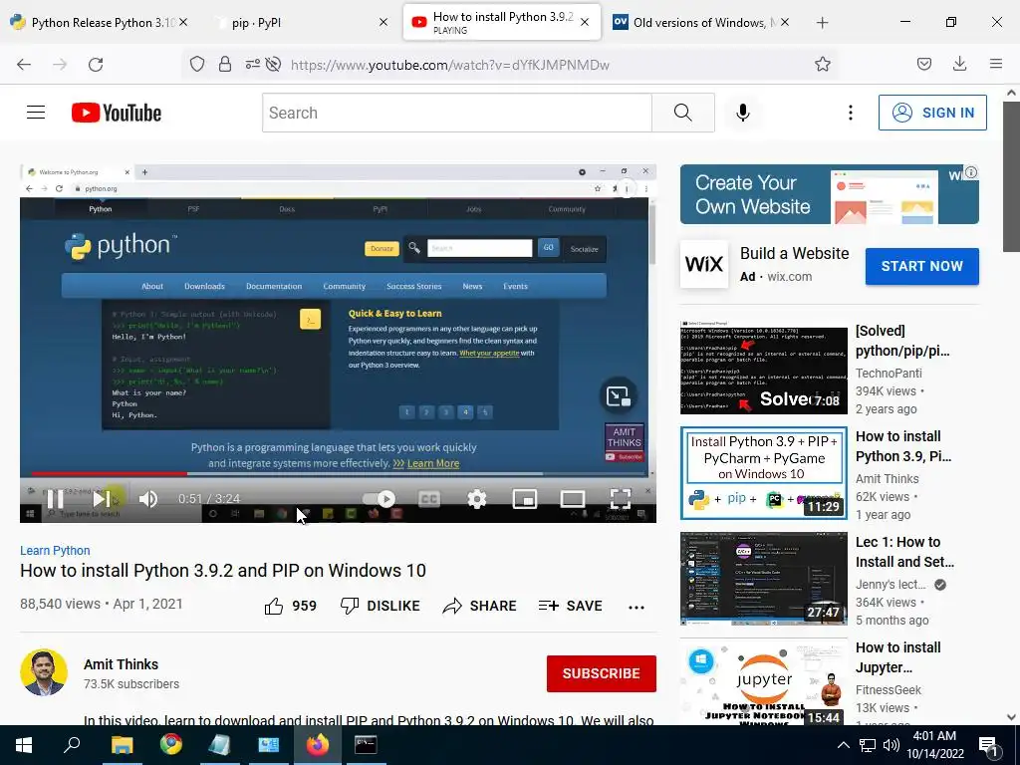Enter full screen video mode
1020x765 pixels.
(621, 499)
